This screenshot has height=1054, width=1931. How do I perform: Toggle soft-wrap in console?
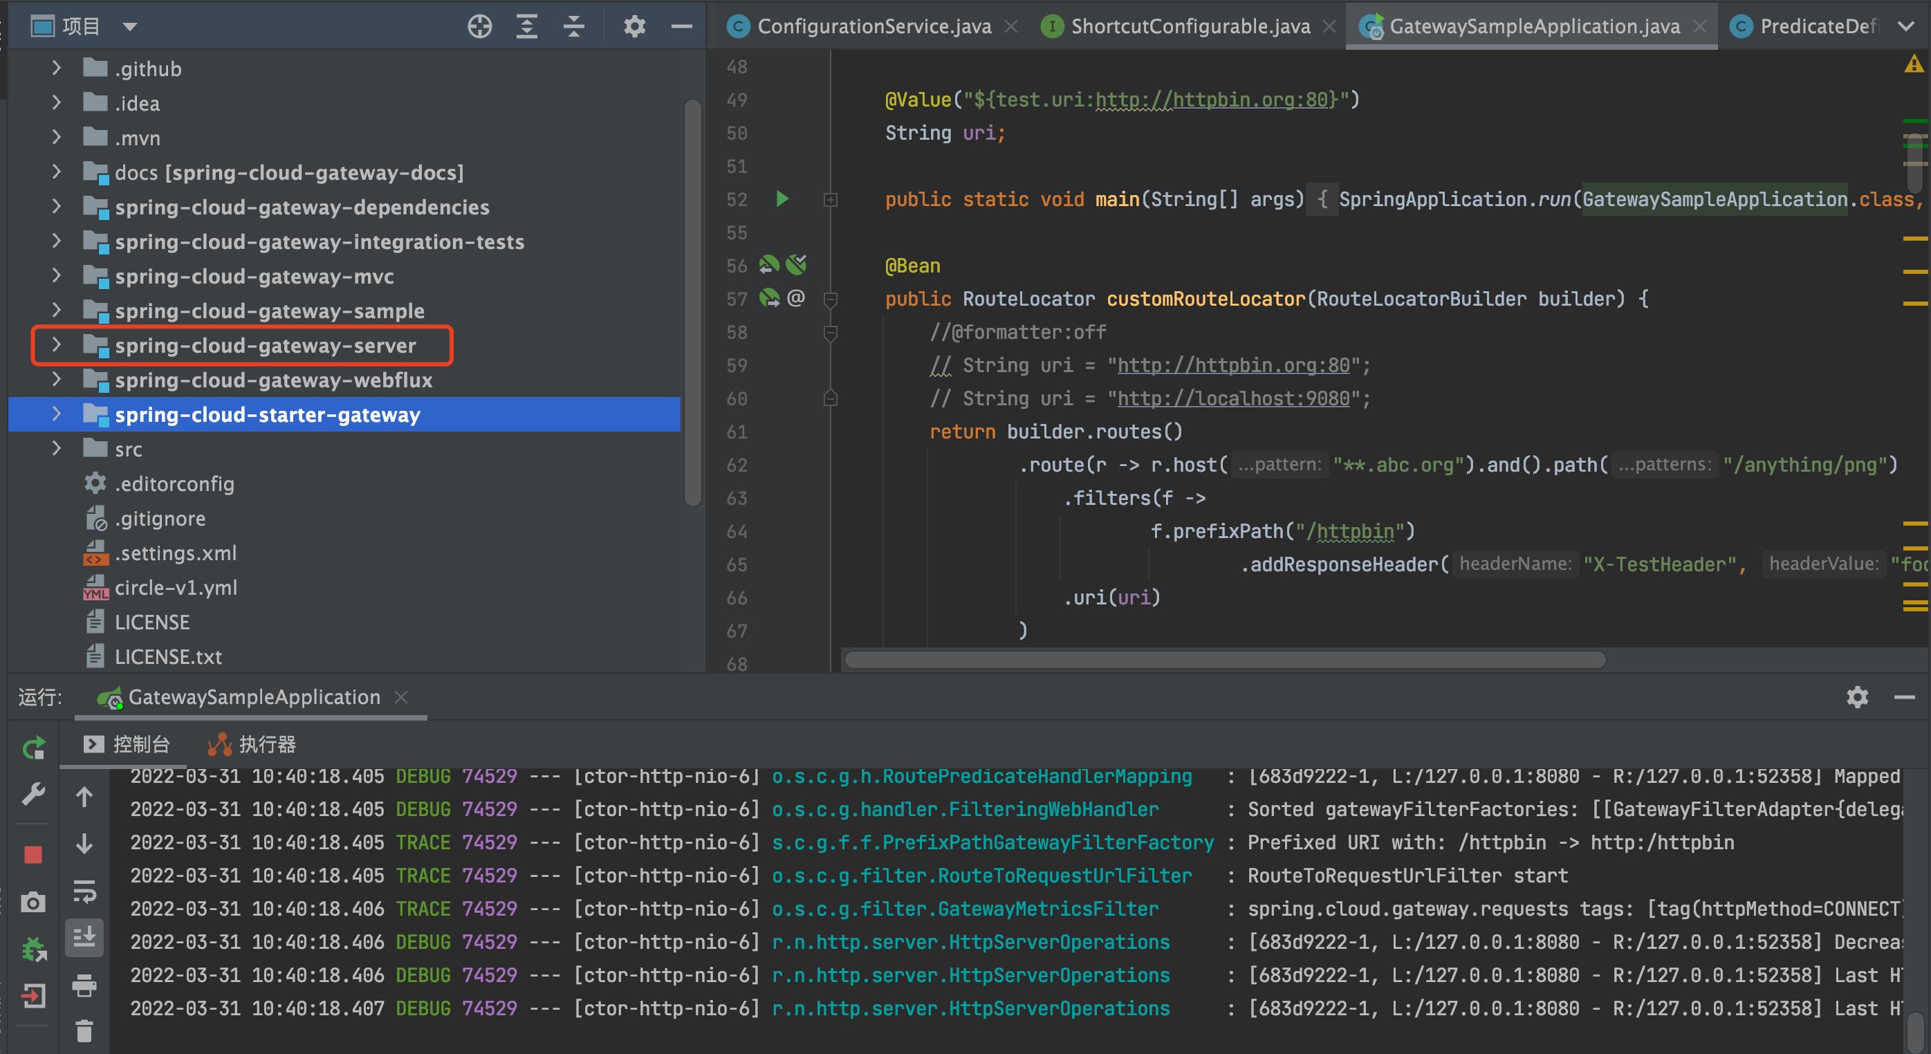point(84,891)
